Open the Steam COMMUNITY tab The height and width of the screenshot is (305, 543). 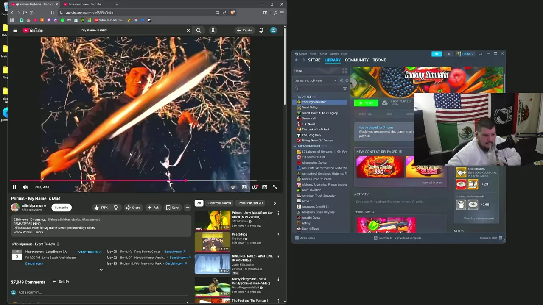click(x=357, y=60)
